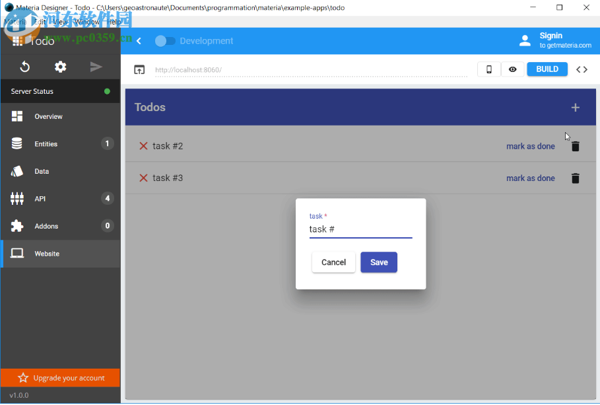Click the task #3 text

[168, 178]
